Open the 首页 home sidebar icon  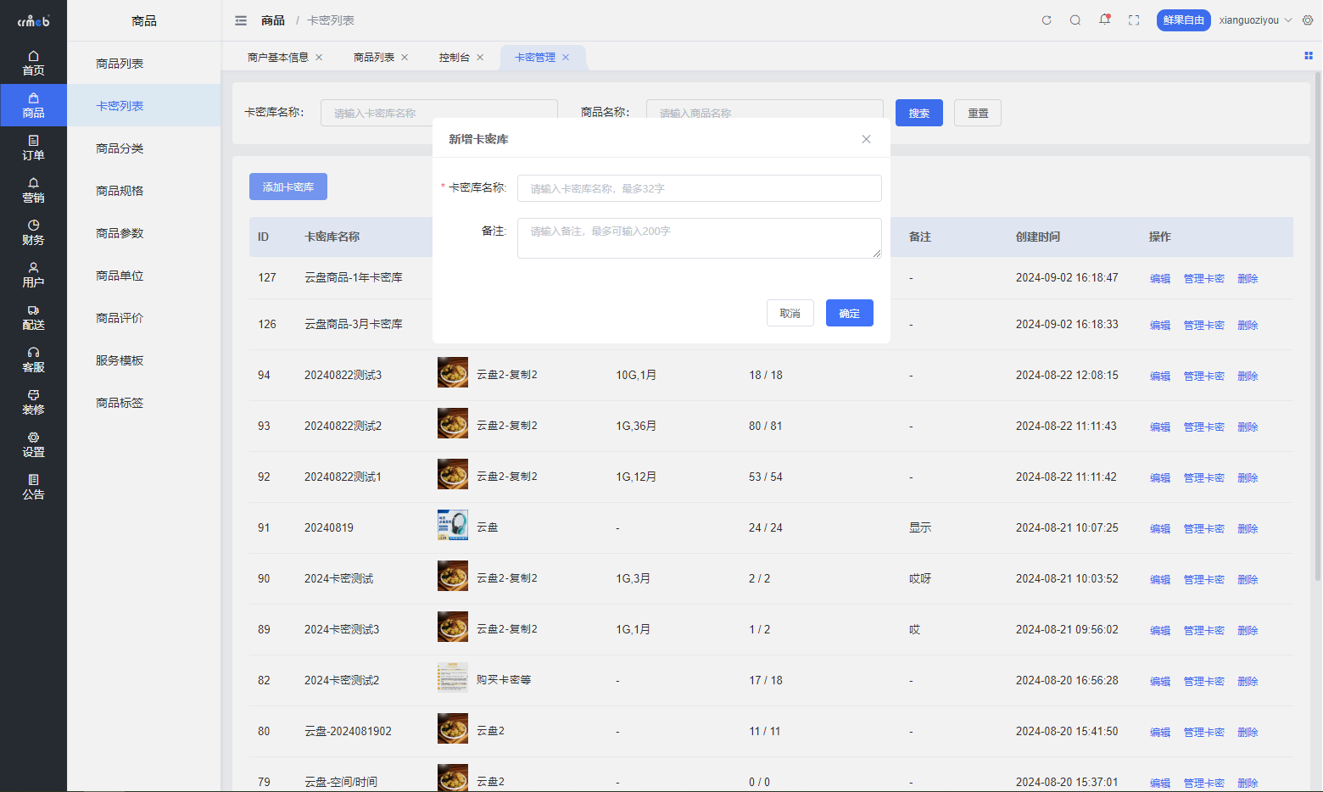tap(33, 63)
